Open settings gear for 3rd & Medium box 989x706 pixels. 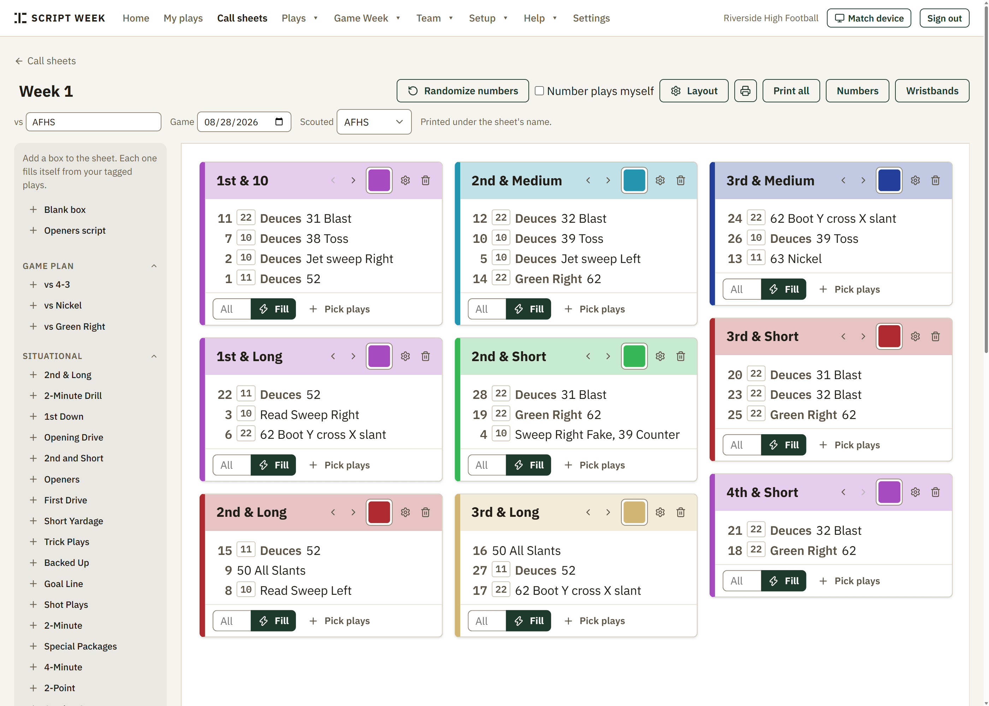pyautogui.click(x=916, y=180)
